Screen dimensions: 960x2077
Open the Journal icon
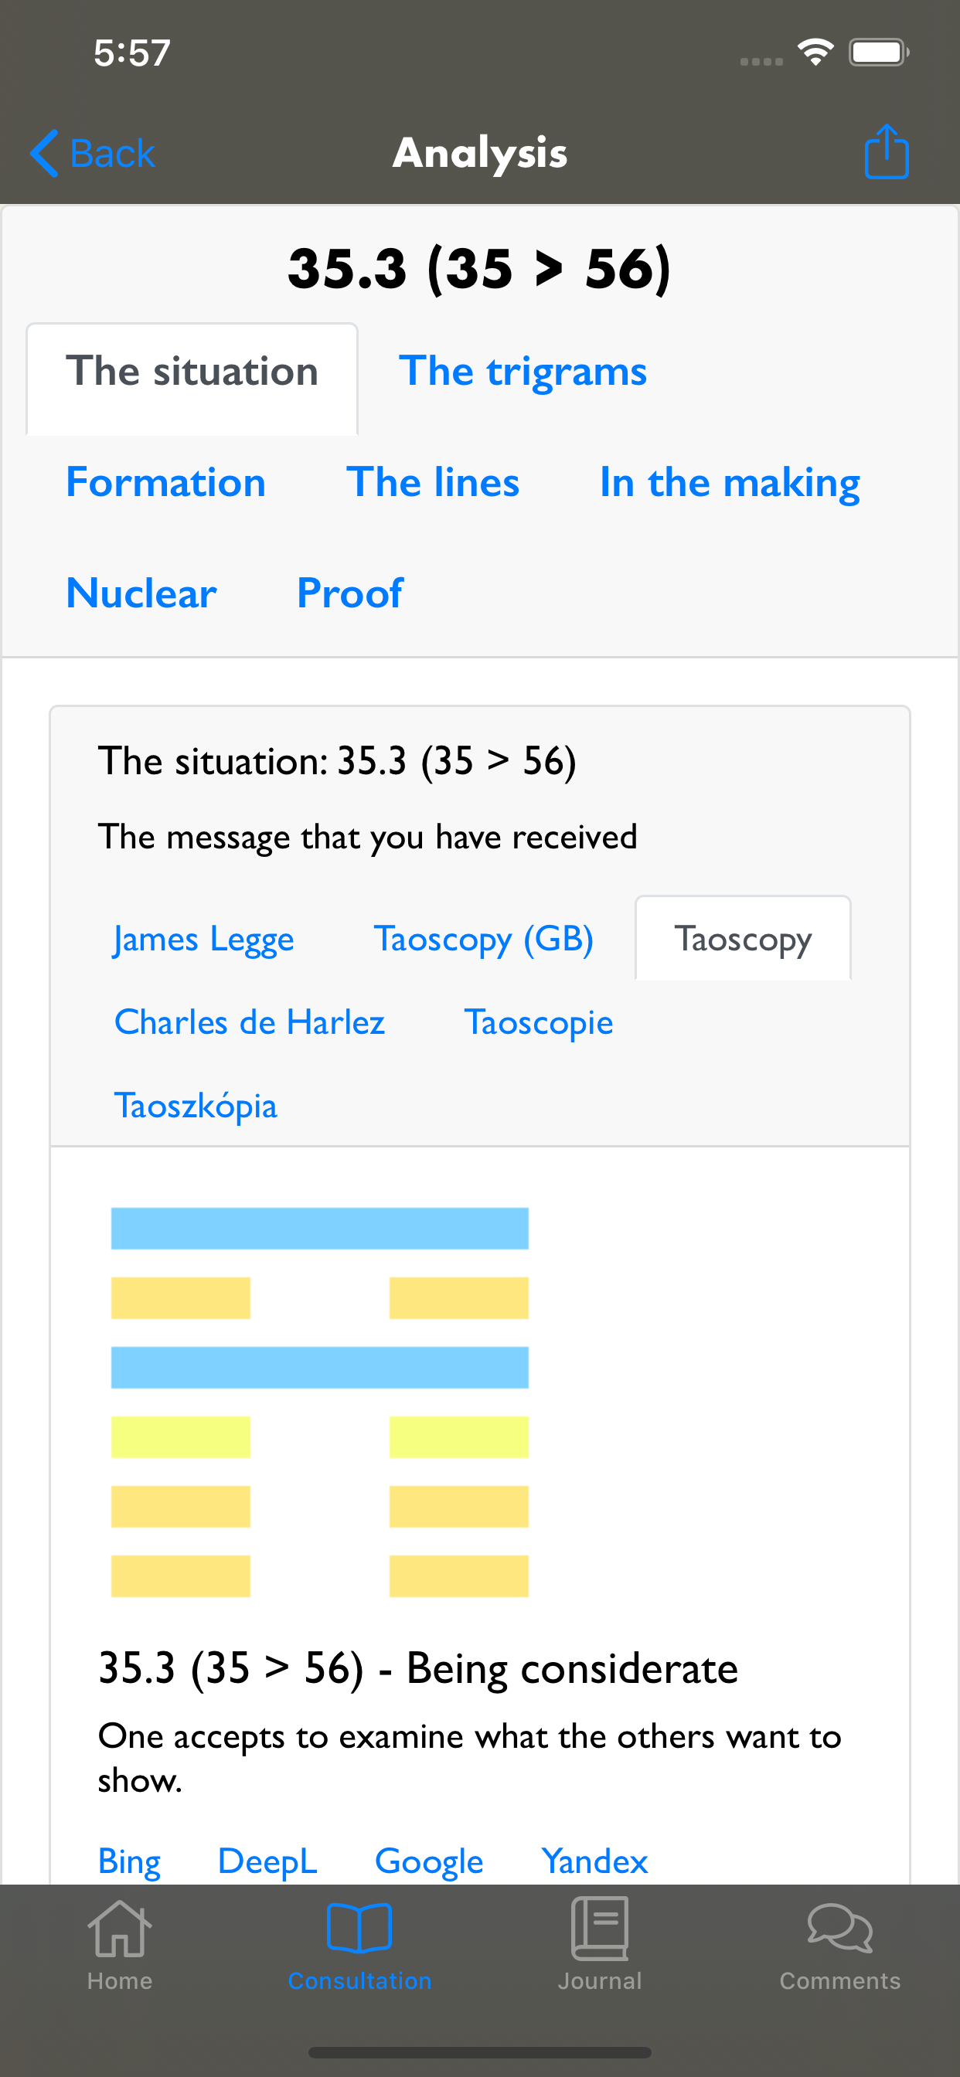pos(599,1929)
